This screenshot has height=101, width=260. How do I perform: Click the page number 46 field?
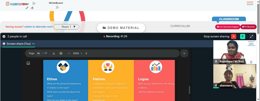[x=38, y=53]
